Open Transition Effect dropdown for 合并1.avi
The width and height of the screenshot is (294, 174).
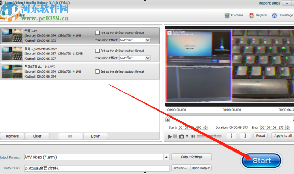click(x=148, y=40)
